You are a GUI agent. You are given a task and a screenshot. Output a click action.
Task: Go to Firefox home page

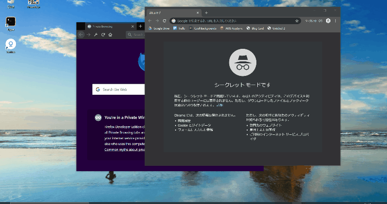pyautogui.click(x=110, y=35)
